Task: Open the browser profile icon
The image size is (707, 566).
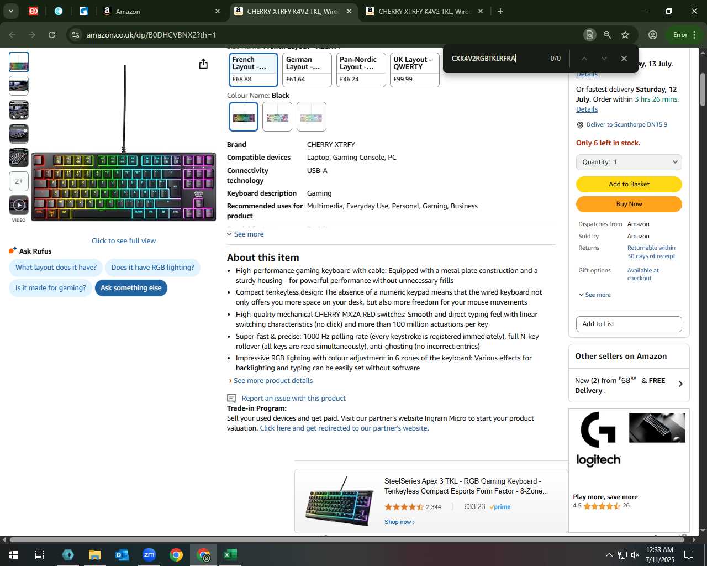Action: 653,35
